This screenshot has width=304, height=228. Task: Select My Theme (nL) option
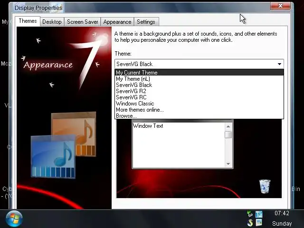tap(199, 79)
